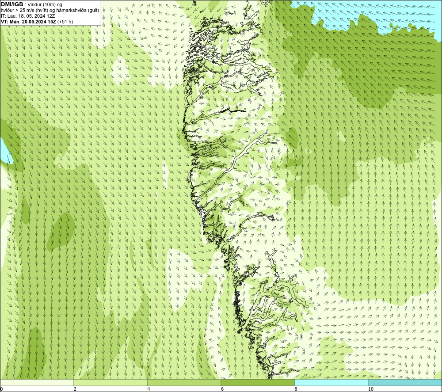Image resolution: width=442 pixels, height=392 pixels.
Task: Click the 'hviður > 25 m/s' legend line
Action: pyautogui.click(x=50, y=11)
